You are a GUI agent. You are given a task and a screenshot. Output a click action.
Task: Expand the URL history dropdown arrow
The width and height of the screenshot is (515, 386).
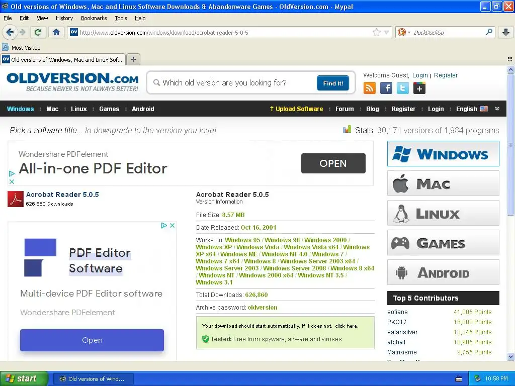tap(387, 32)
